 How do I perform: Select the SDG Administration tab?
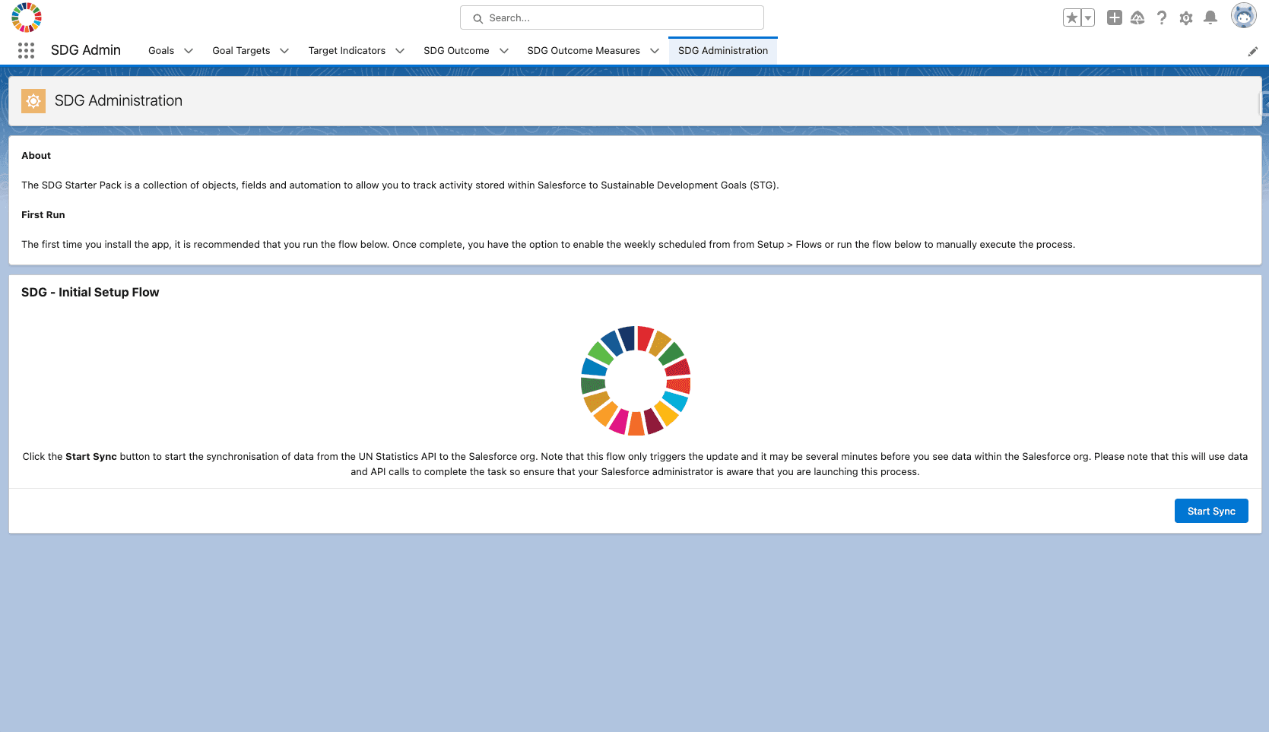(723, 51)
